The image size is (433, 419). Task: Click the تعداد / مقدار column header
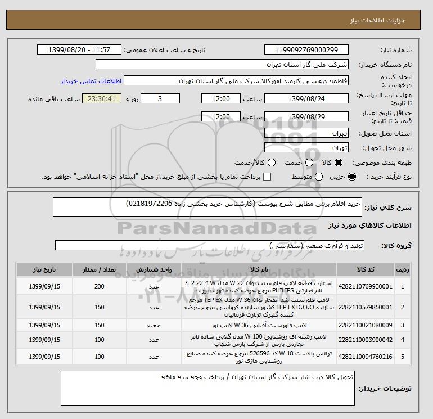[x=100, y=269]
